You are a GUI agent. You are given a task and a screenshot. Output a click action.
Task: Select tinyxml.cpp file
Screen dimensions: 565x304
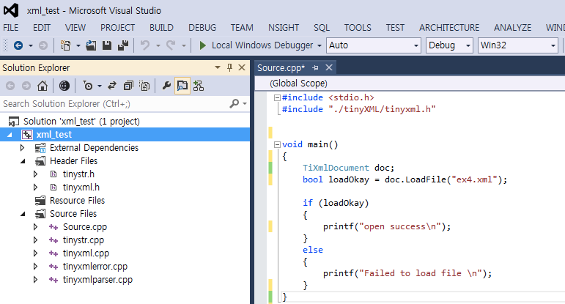click(86, 253)
